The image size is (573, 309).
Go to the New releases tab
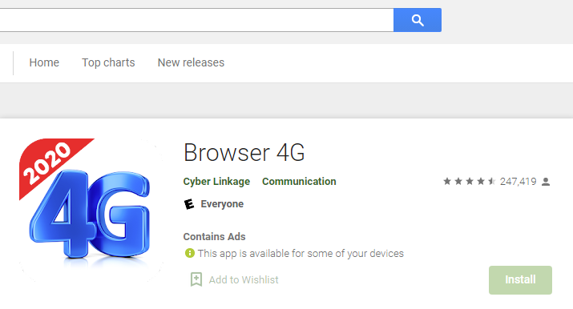coord(191,62)
